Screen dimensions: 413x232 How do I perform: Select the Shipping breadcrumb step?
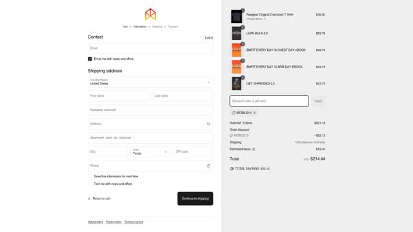coord(157,26)
